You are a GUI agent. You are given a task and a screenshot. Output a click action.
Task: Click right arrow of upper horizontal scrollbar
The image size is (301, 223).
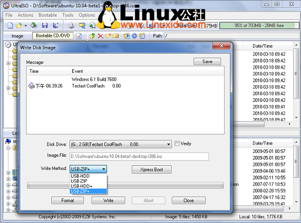290,124
